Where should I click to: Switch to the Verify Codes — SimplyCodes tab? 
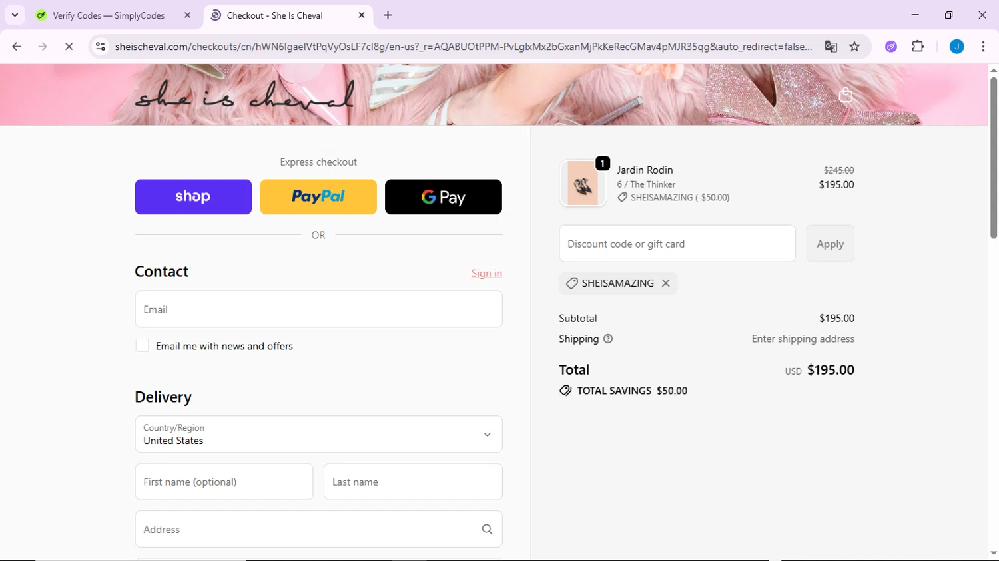click(109, 15)
